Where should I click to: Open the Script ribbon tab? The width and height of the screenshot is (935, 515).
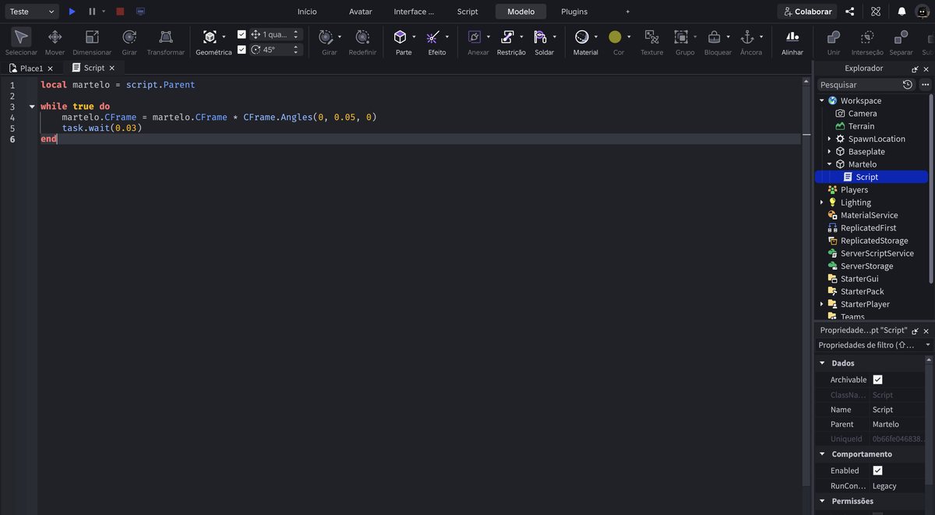(467, 12)
